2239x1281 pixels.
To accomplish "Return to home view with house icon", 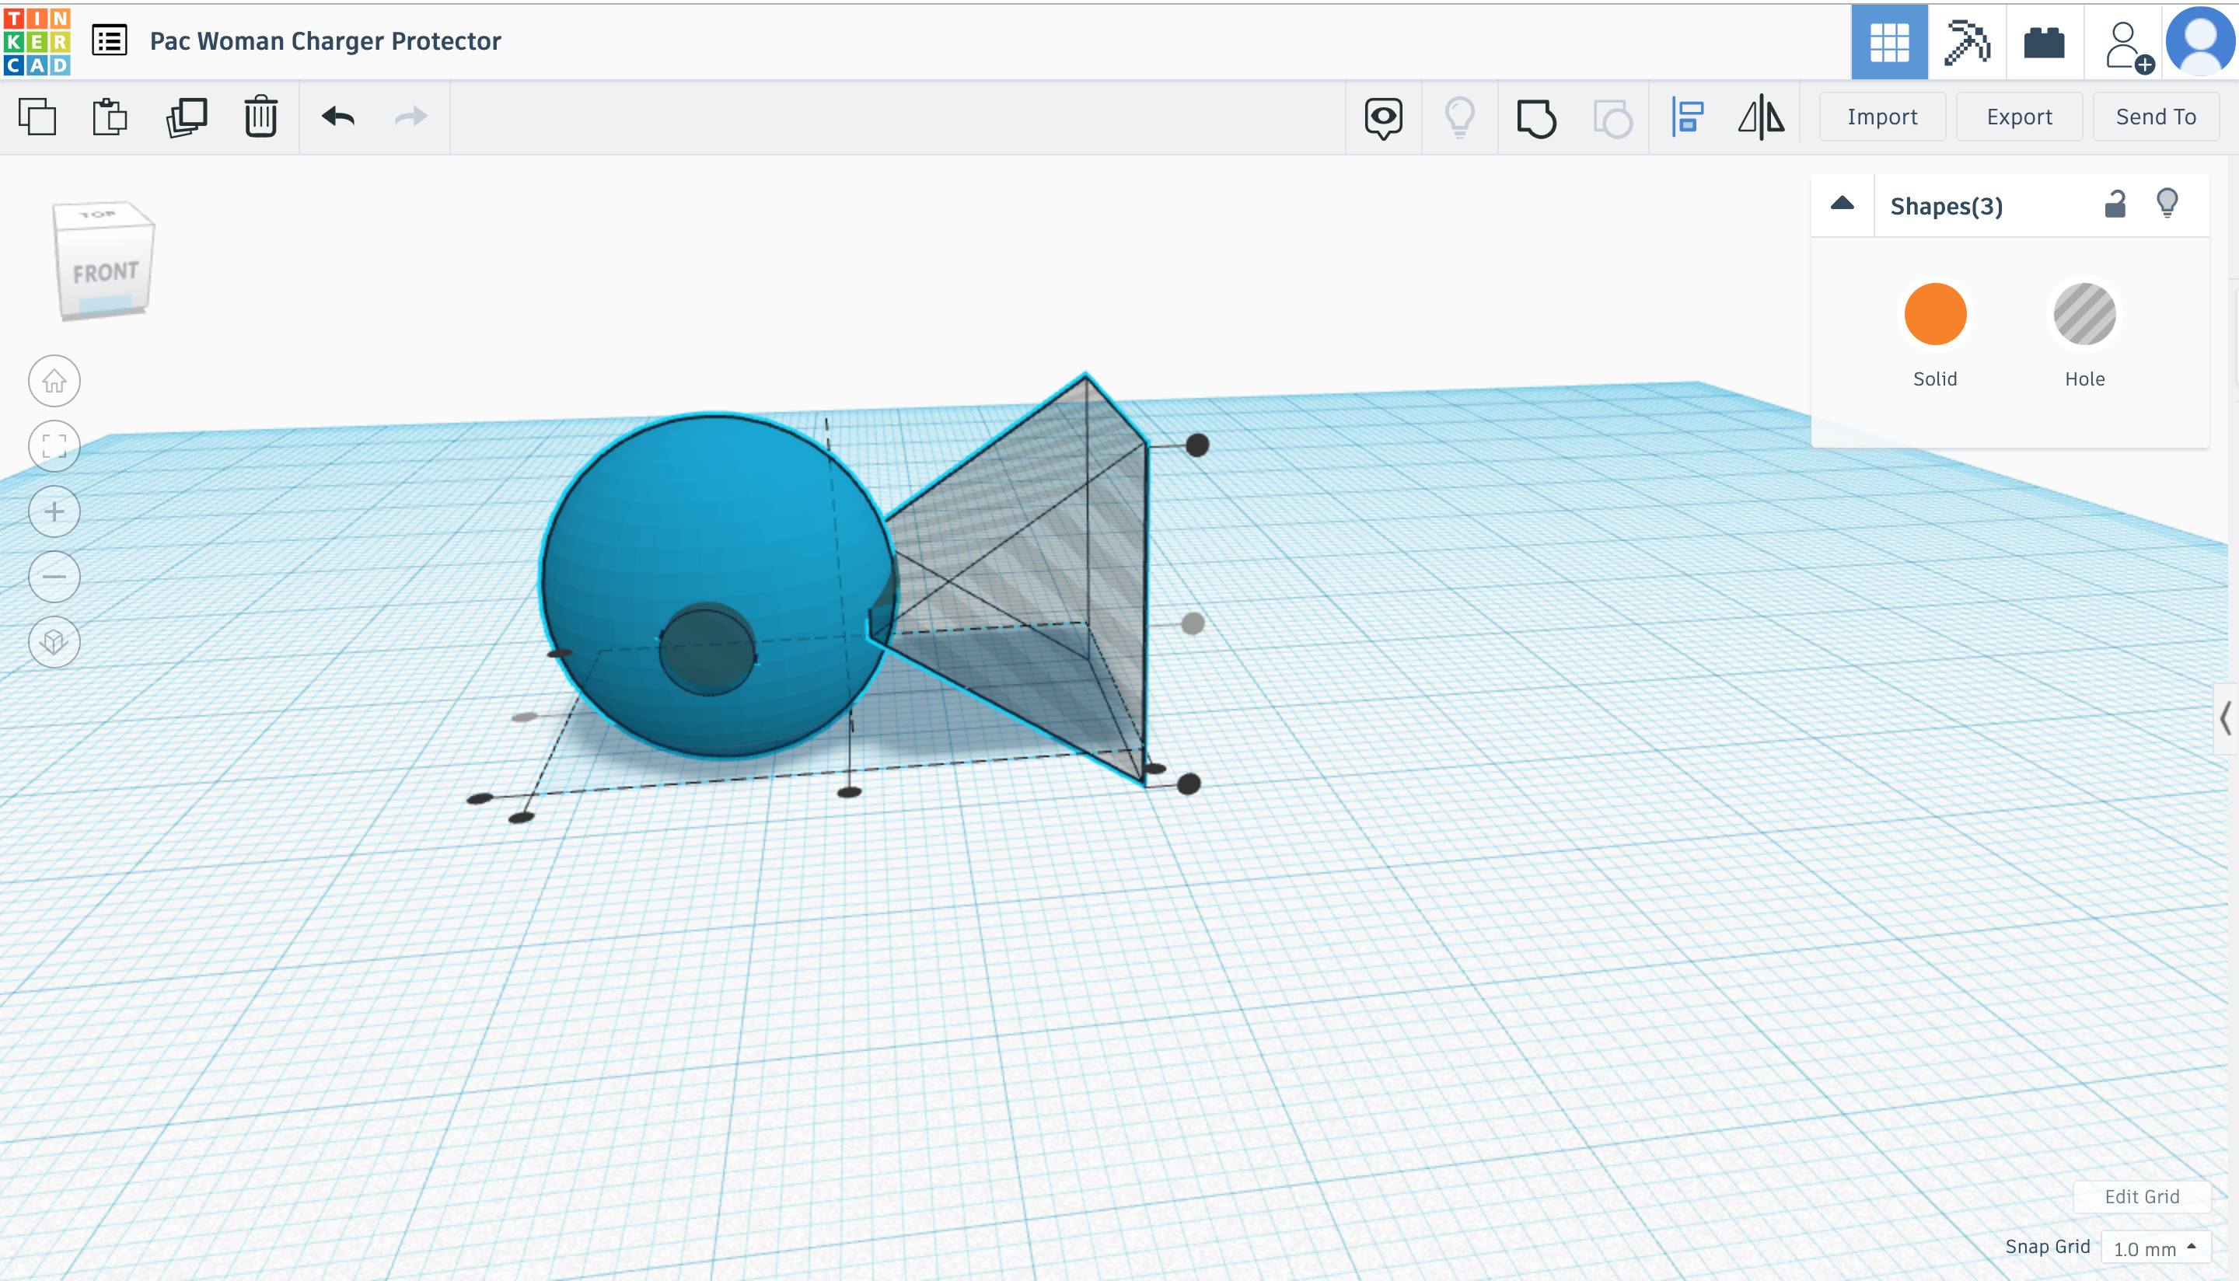I will pyautogui.click(x=54, y=381).
